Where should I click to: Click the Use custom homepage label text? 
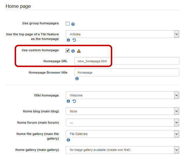[40, 50]
